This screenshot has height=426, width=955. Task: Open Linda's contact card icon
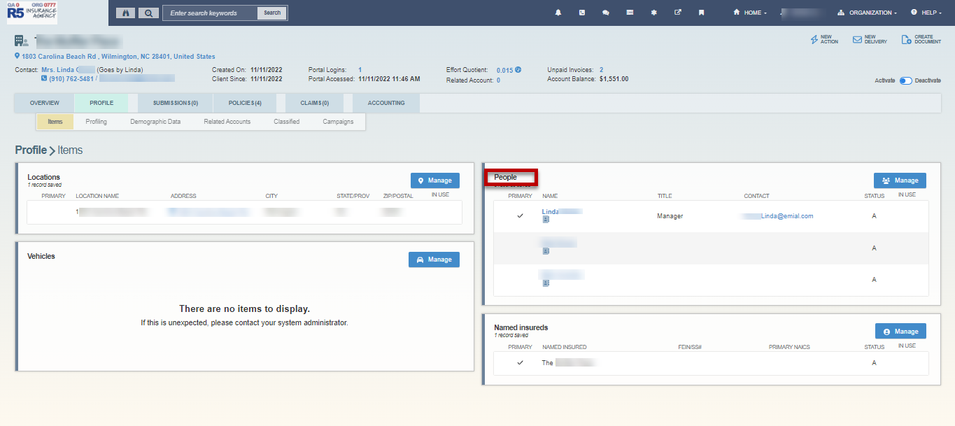tap(546, 220)
